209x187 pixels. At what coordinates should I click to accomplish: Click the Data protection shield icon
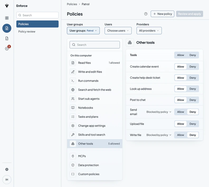(x=73, y=165)
